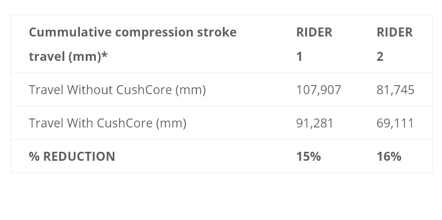Click the '% REDUCTION' row label

(72, 157)
